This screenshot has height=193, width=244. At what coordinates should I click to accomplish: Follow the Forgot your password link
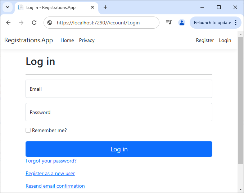click(x=51, y=161)
